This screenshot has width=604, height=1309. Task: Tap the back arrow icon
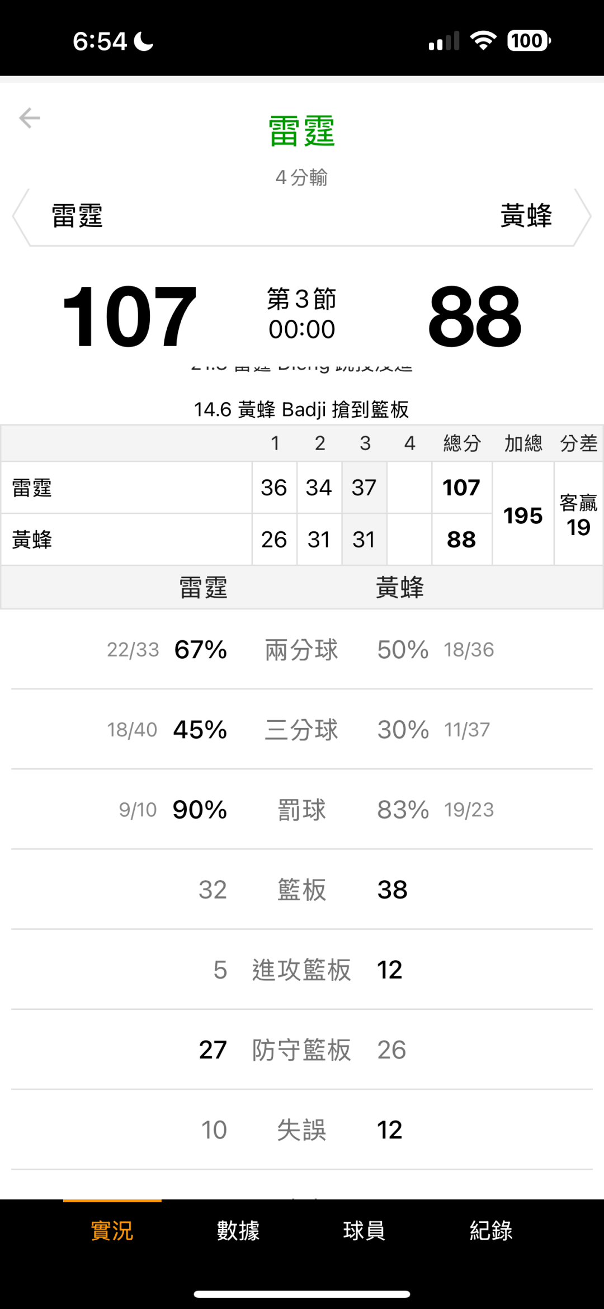[x=30, y=118]
